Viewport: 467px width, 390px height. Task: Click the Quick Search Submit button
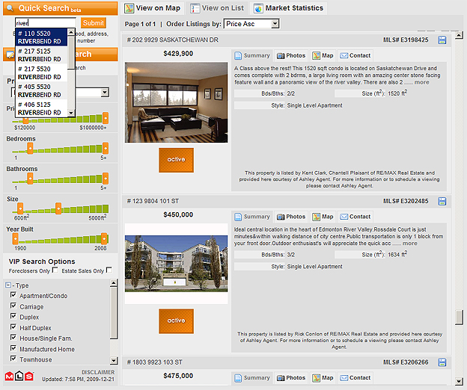pyautogui.click(x=94, y=23)
